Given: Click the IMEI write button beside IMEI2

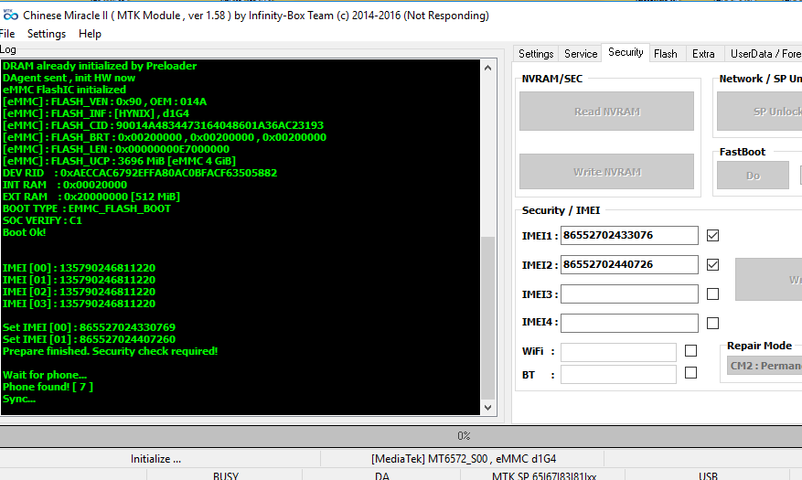Looking at the screenshot, I should coord(769,279).
